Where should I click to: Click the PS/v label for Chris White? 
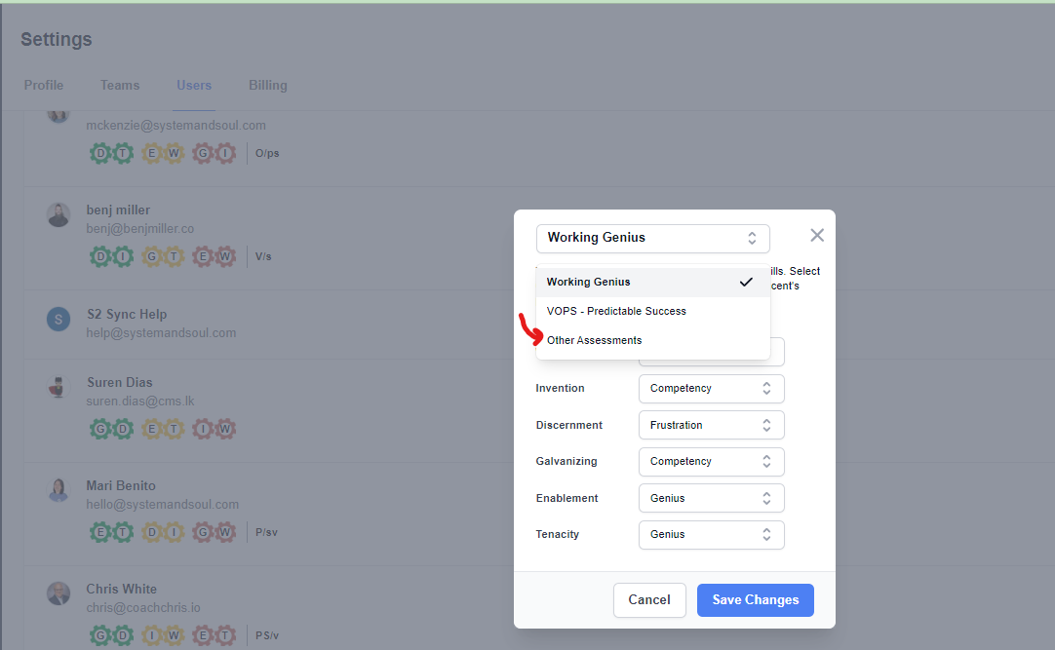[x=267, y=635]
